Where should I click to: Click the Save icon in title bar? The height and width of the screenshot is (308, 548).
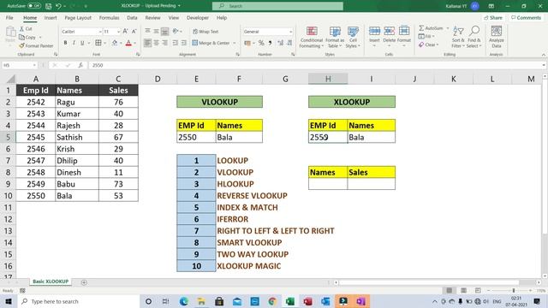tap(49, 6)
